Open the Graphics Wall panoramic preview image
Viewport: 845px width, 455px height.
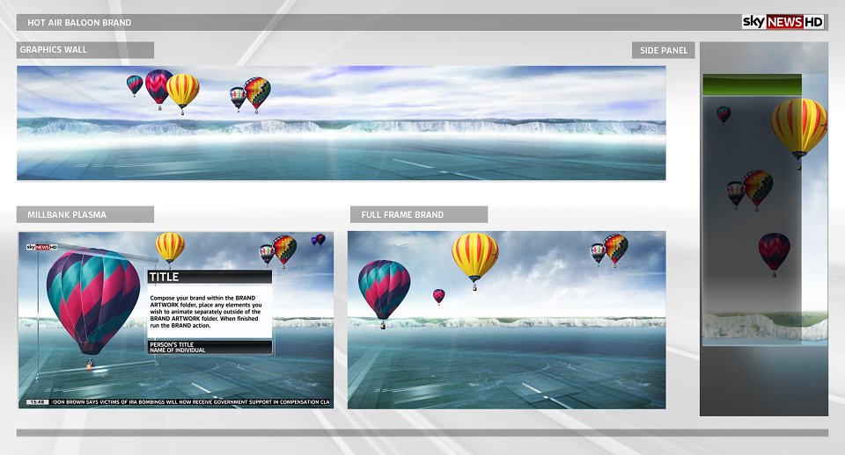point(342,123)
